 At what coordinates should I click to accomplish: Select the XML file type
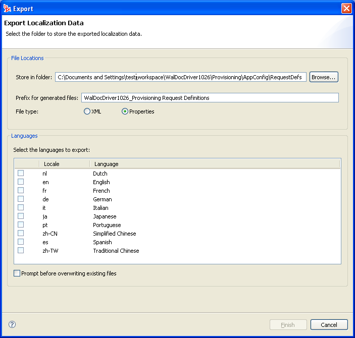pyautogui.click(x=87, y=111)
